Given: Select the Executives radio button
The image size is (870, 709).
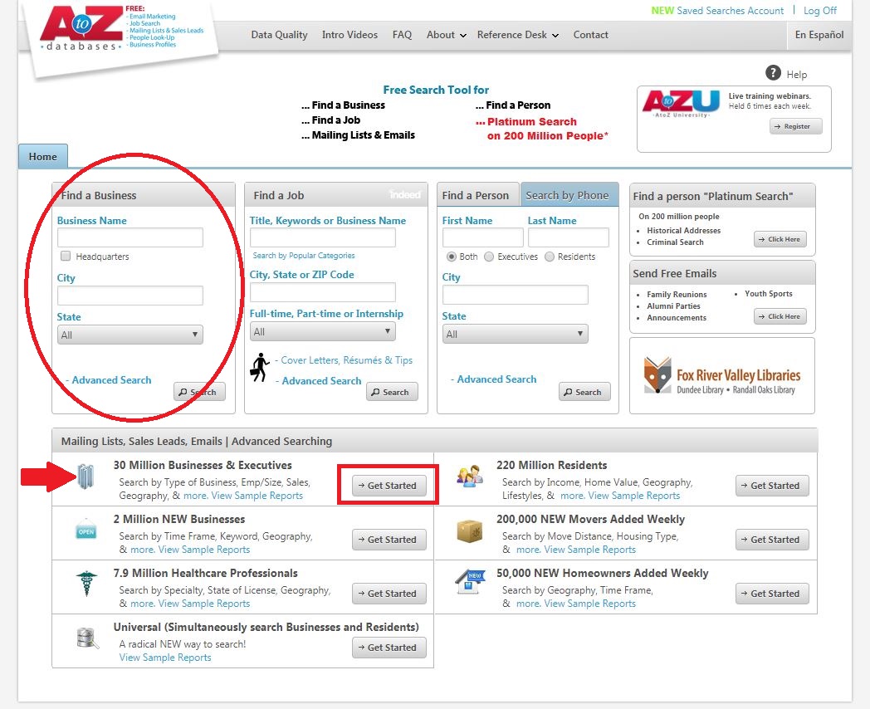Looking at the screenshot, I should click(x=489, y=257).
